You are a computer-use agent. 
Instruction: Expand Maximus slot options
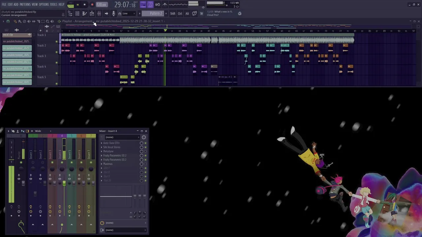pos(102,164)
